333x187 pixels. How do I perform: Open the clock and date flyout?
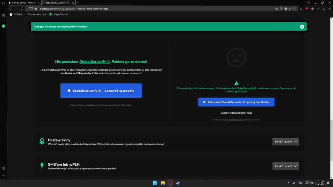tap(320, 183)
